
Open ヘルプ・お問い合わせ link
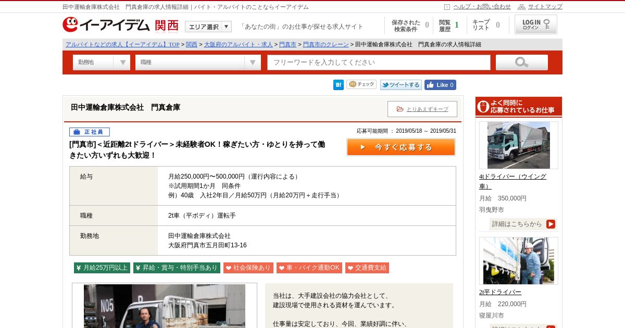(x=482, y=7)
